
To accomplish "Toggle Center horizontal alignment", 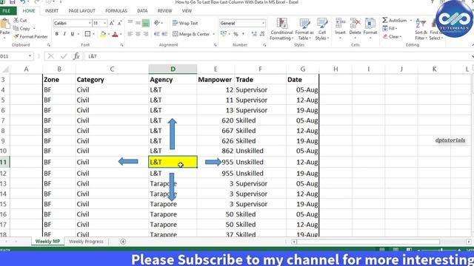I will (x=138, y=34).
